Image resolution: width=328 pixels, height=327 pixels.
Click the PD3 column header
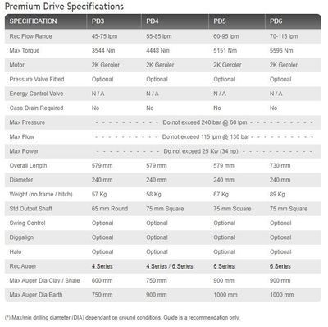98,21
